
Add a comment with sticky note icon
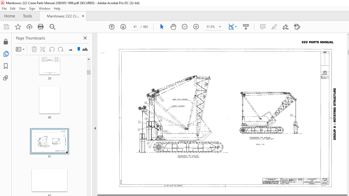[x=263, y=27]
